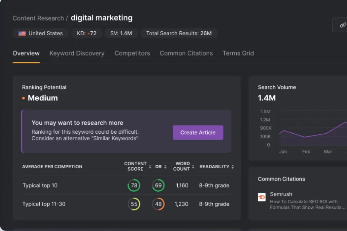
Task: Click the content score 55 circular gauge
Action: point(134,204)
